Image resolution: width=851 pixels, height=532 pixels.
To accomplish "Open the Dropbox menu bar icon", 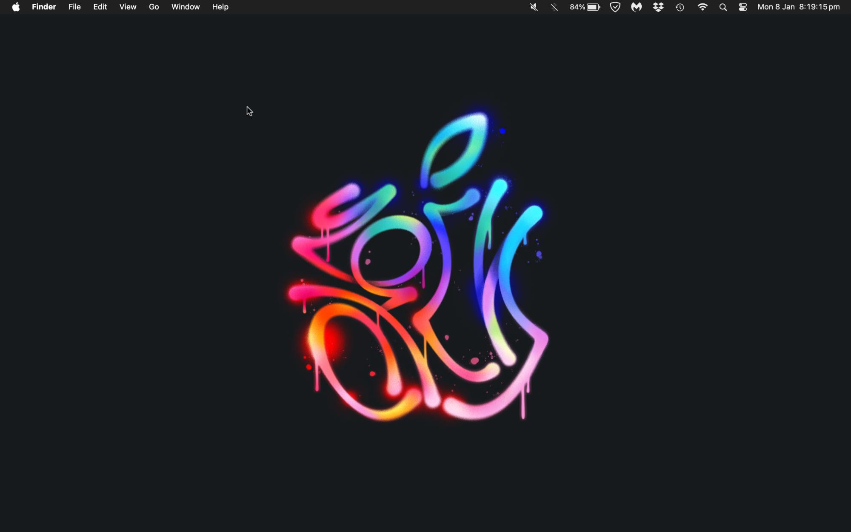I will (658, 7).
